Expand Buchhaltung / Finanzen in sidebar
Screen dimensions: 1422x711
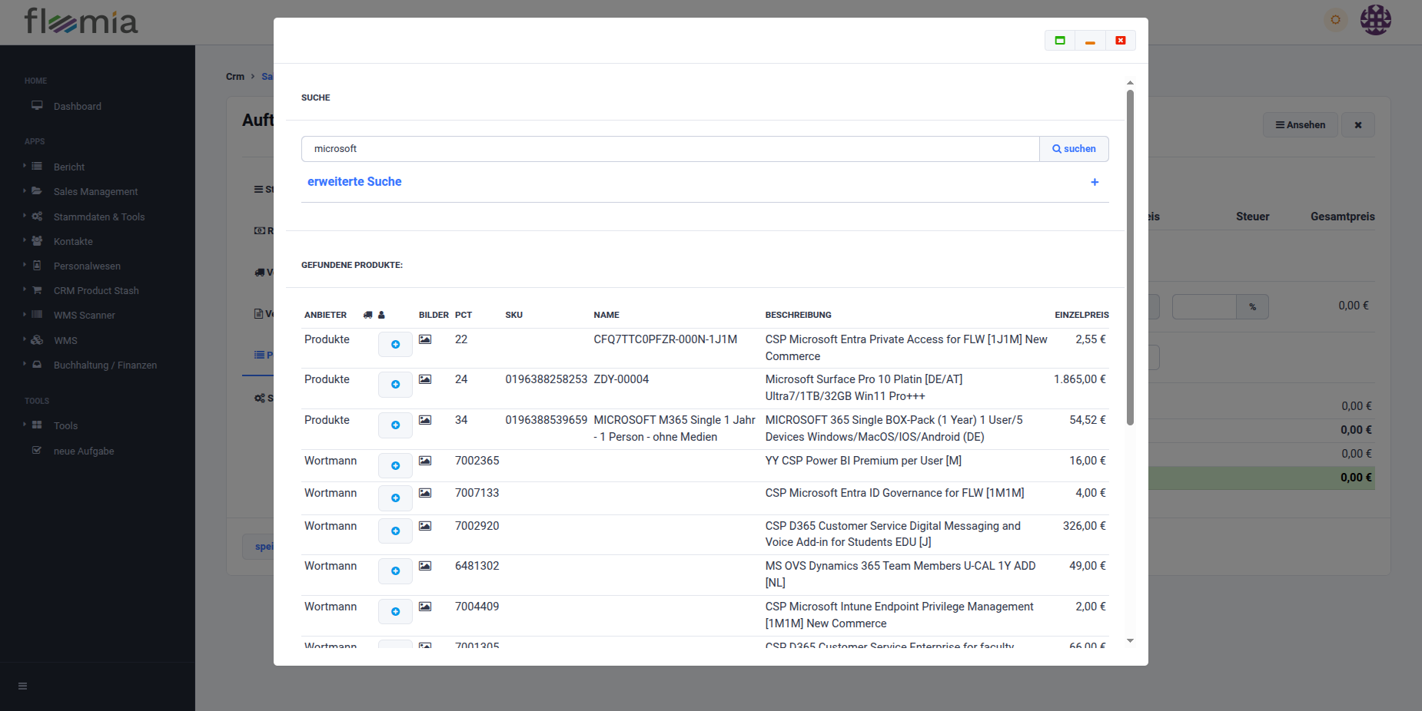click(105, 365)
